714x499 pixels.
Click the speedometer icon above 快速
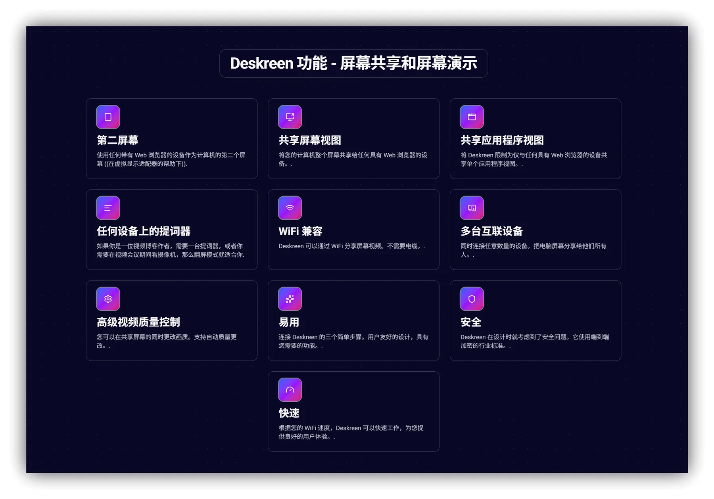(290, 390)
